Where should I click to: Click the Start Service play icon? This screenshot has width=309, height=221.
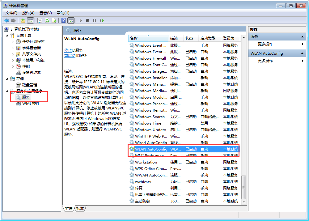[81, 20]
